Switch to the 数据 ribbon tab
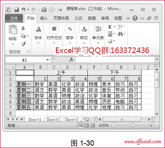This screenshot has width=165, height=148. 92,18
